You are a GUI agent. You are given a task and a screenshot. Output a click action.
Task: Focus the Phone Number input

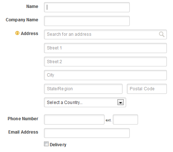74,120
